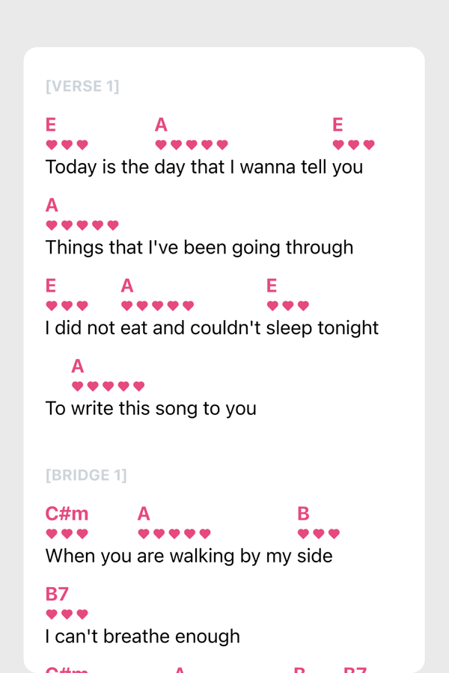449x673 pixels.
Task: Click hearts under A in "I did not eat" line
Action: point(157,306)
